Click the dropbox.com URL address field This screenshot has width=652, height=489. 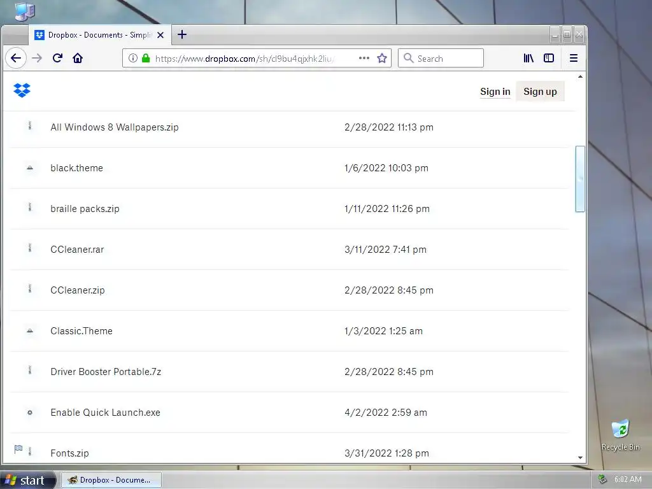[244, 59]
